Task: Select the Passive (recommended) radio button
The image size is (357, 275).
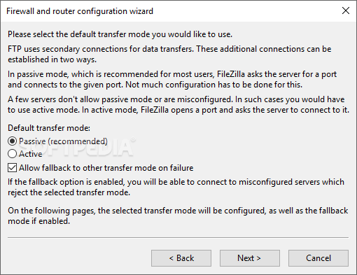Action: tap(12, 141)
